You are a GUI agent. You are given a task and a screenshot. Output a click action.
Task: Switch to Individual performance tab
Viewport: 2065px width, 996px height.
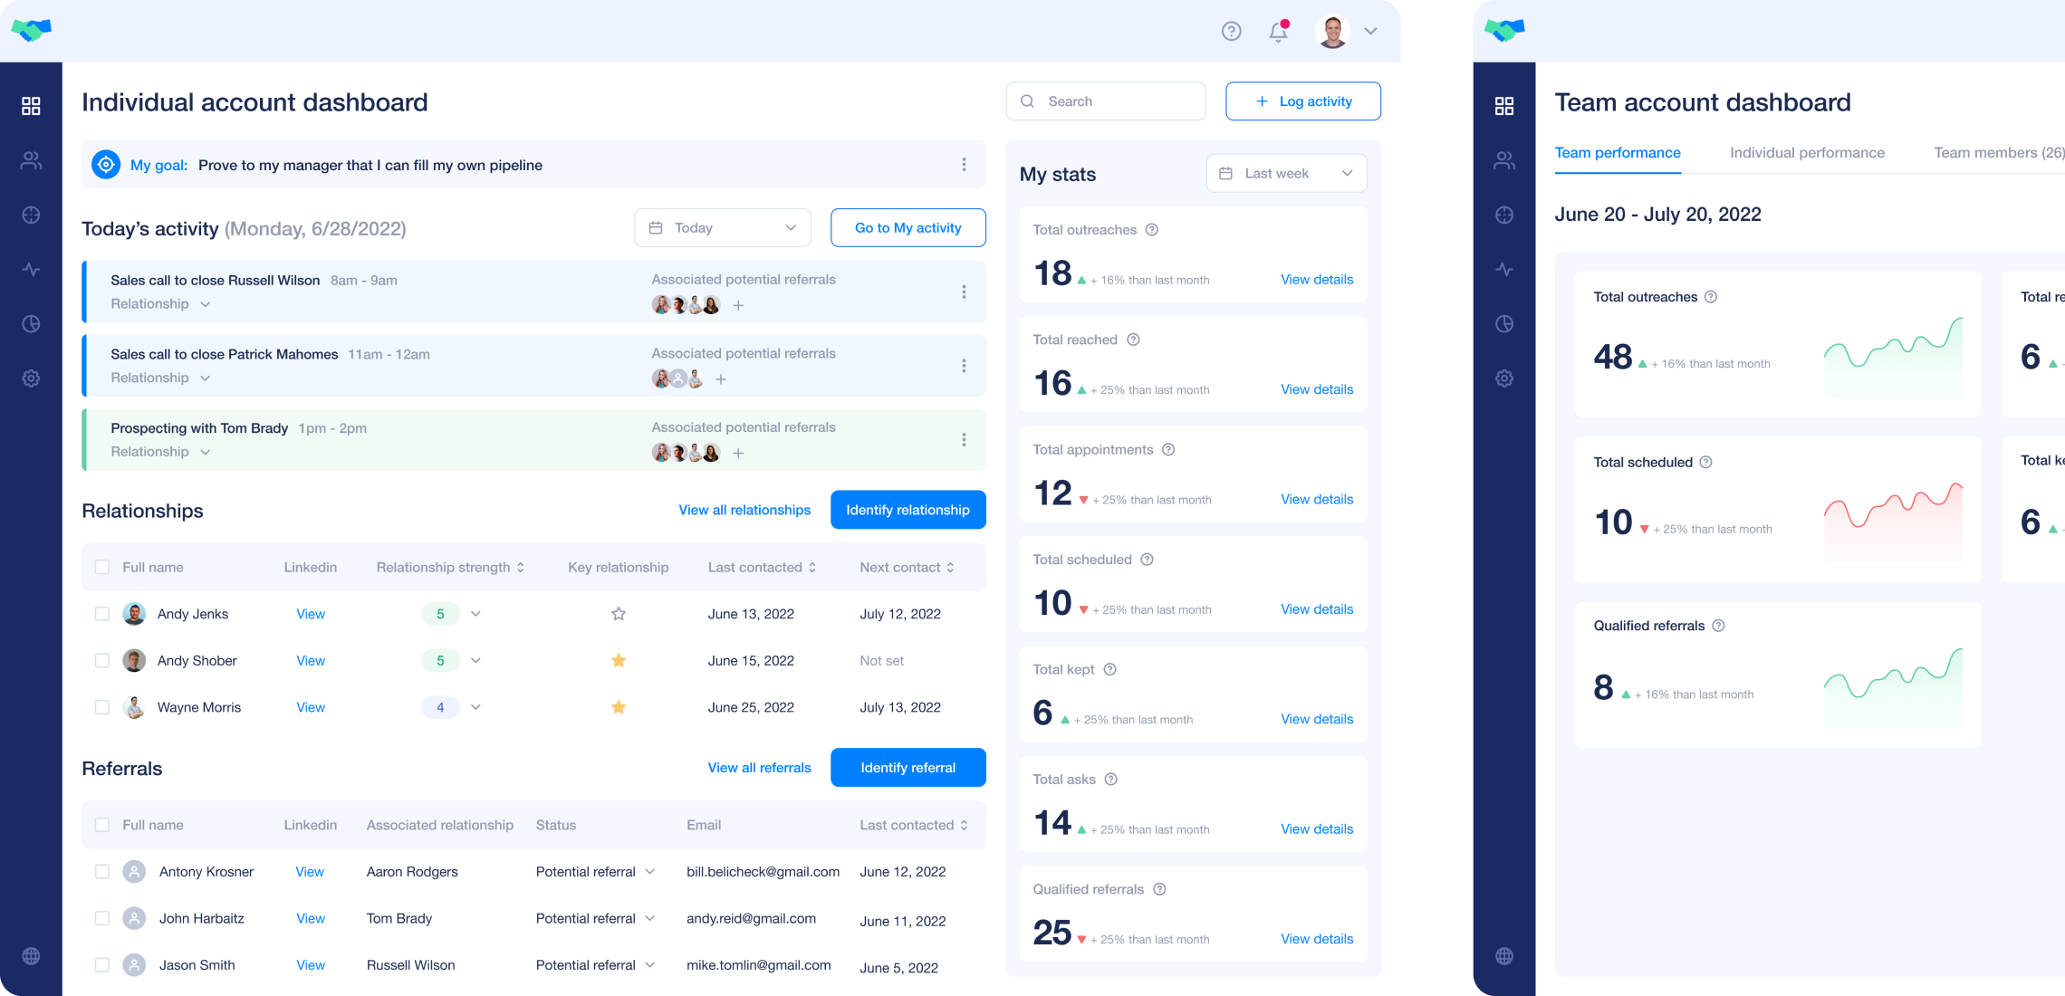[x=1807, y=153]
